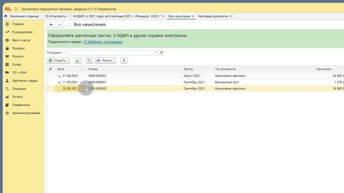
Task: Close the 1С-Отчетность tab
Action: pos(68,16)
